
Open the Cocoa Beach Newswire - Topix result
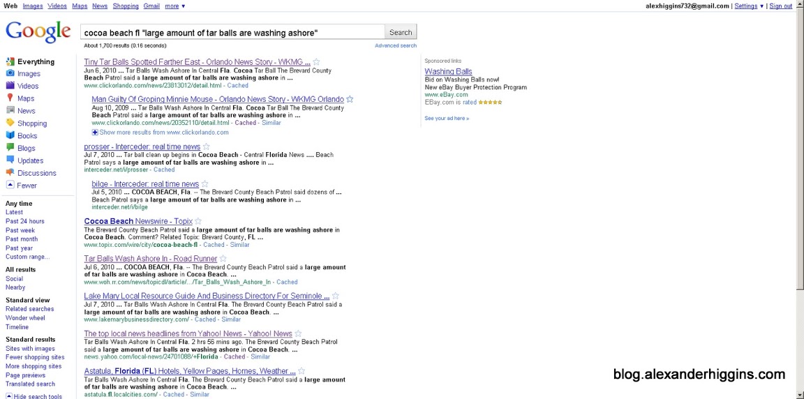click(138, 221)
